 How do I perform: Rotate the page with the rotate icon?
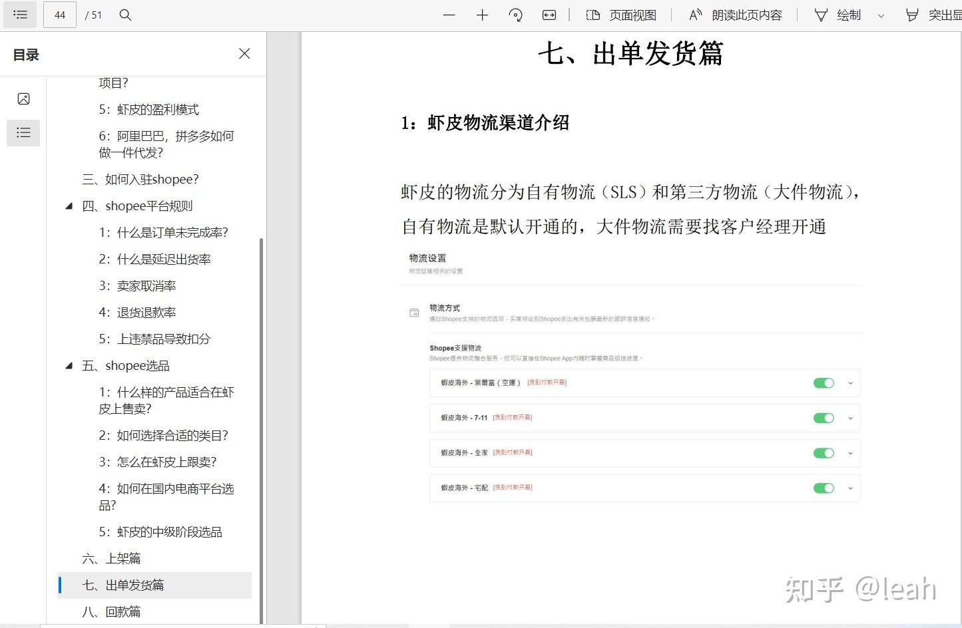tap(515, 15)
